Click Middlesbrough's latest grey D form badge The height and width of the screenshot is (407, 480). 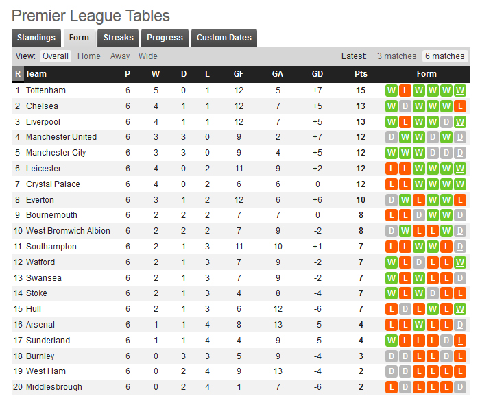460,387
